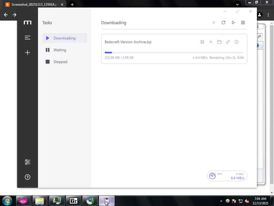
Task: Open the browser three-dot menu
Action: 268,15
